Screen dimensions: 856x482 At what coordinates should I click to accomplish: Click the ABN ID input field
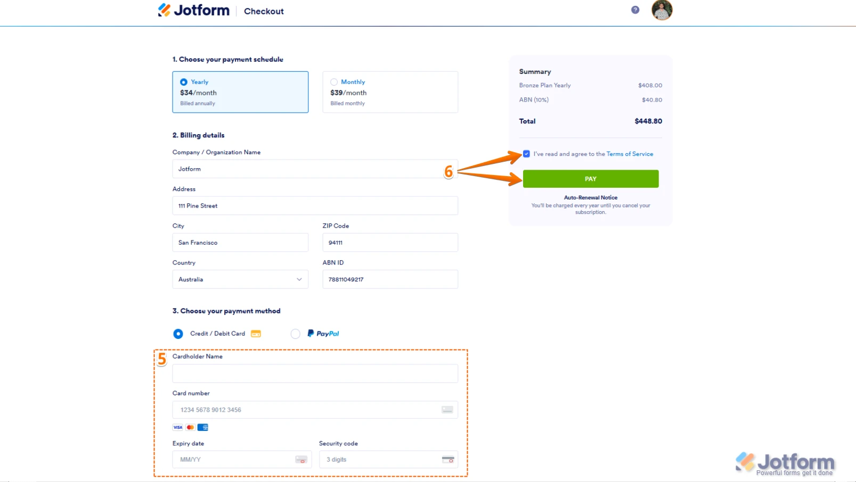pyautogui.click(x=390, y=279)
